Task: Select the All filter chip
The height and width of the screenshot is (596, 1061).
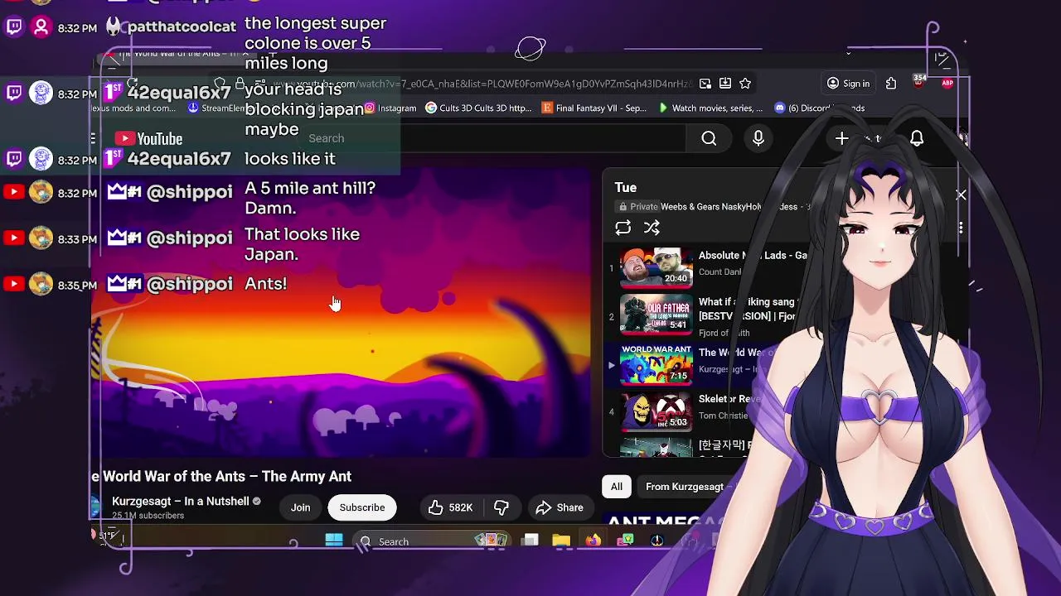Action: tap(617, 487)
